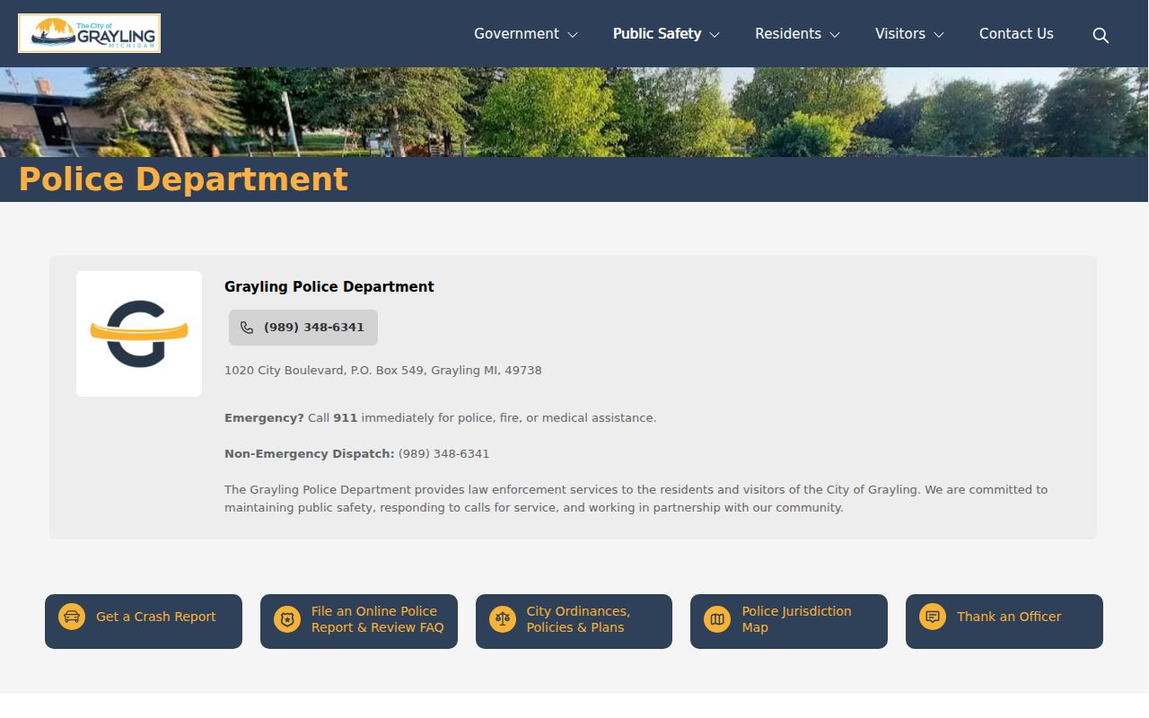Viewport: 1149px width, 718px height.
Task: Click the phone handset icon
Action: pyautogui.click(x=247, y=328)
